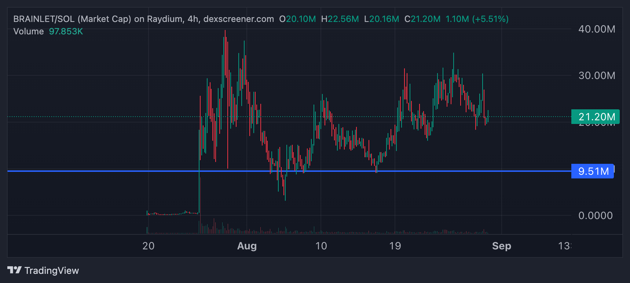
Task: Click the 0.0000 price axis label
Action: [x=596, y=215]
